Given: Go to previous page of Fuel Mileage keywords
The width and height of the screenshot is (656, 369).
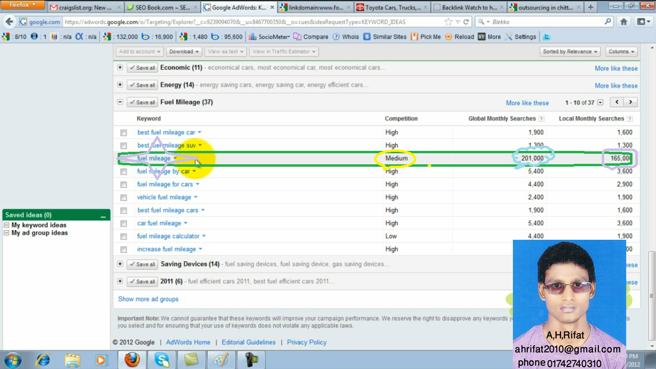Looking at the screenshot, I should tap(617, 102).
